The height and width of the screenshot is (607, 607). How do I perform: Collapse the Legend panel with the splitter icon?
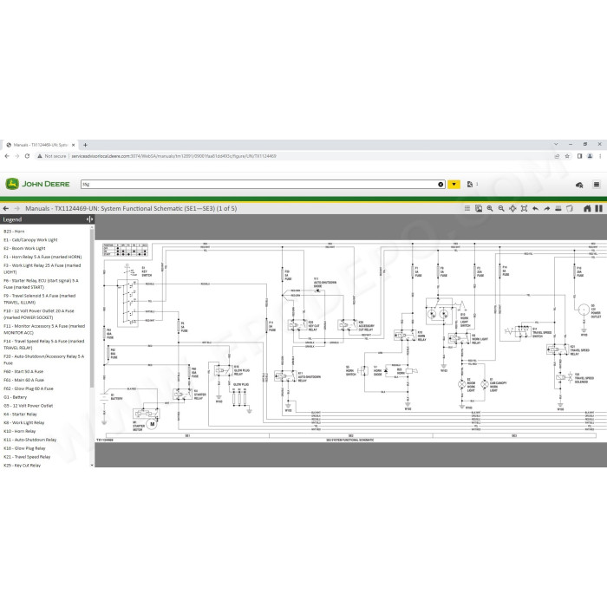89,219
